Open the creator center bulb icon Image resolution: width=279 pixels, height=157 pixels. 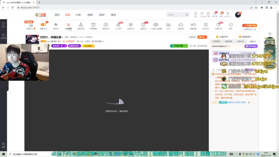[x=228, y=14]
